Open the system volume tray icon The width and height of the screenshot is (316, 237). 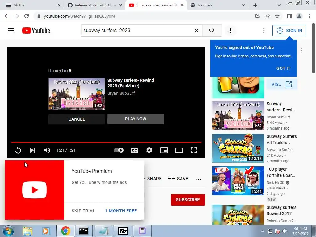point(285,231)
